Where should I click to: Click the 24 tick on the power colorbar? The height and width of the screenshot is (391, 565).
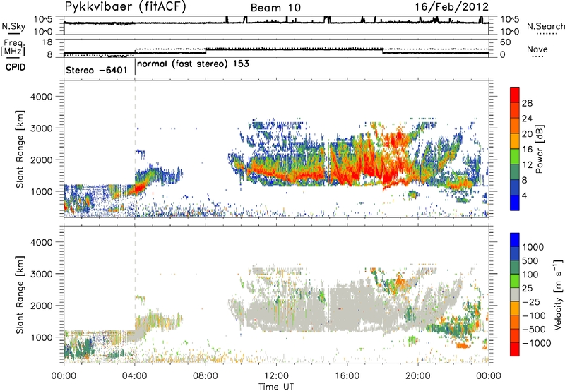pyautogui.click(x=527, y=119)
